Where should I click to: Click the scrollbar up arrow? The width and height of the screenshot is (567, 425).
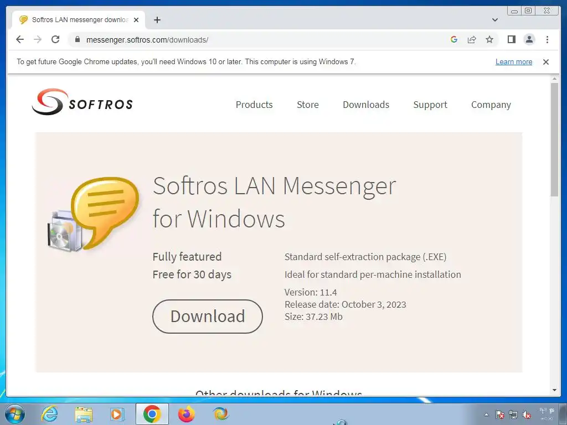click(x=555, y=79)
